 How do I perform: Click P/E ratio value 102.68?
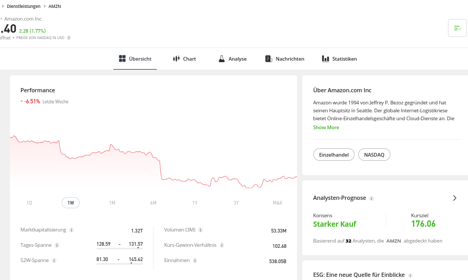(x=279, y=246)
